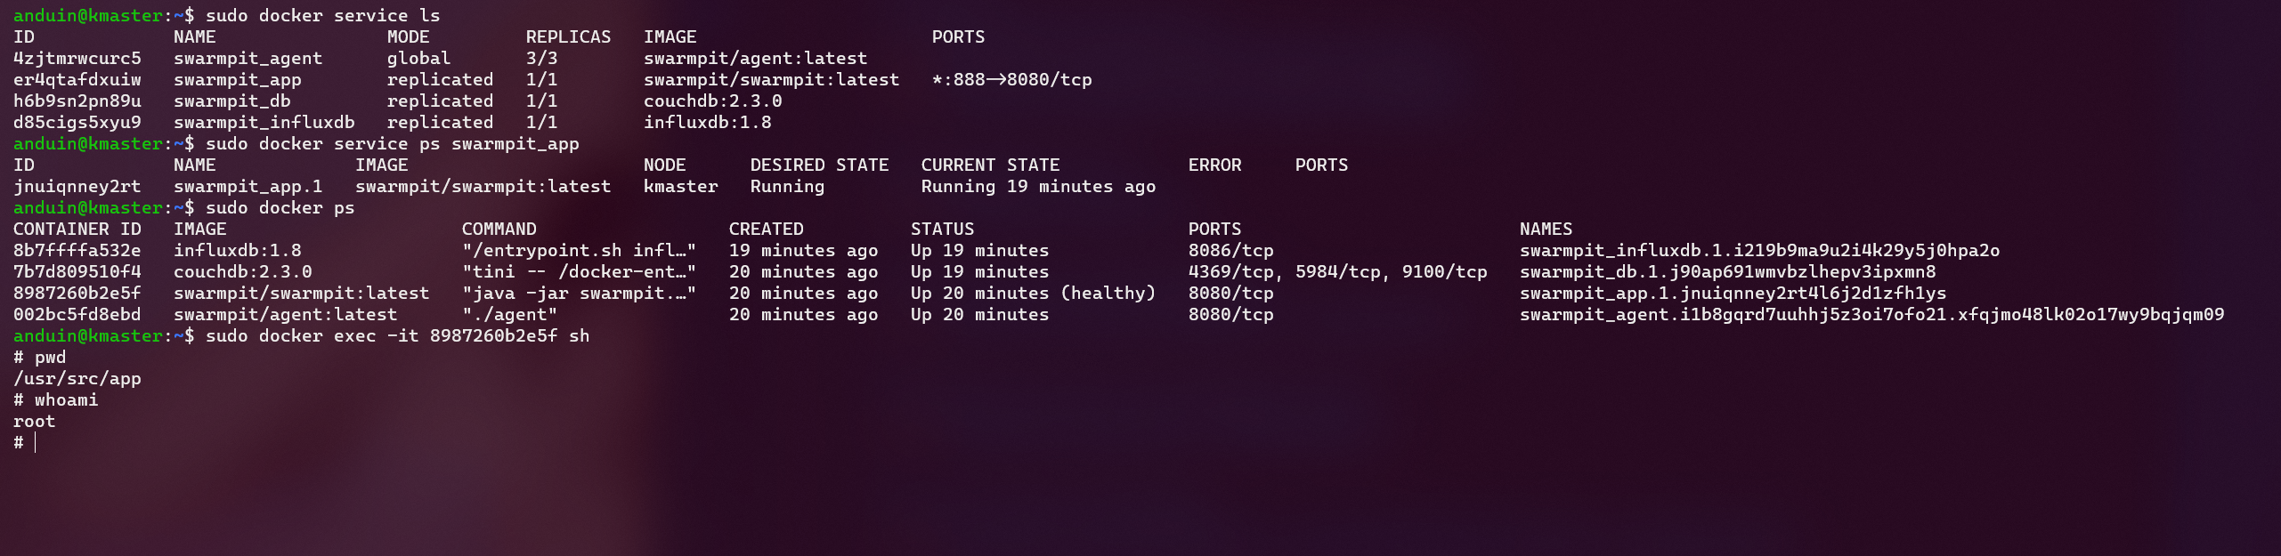Image resolution: width=2281 pixels, height=556 pixels.
Task: Place cursor at the final # shell prompt
Action: (36, 443)
